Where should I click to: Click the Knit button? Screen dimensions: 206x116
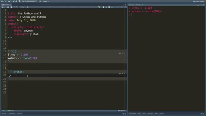[22, 7]
